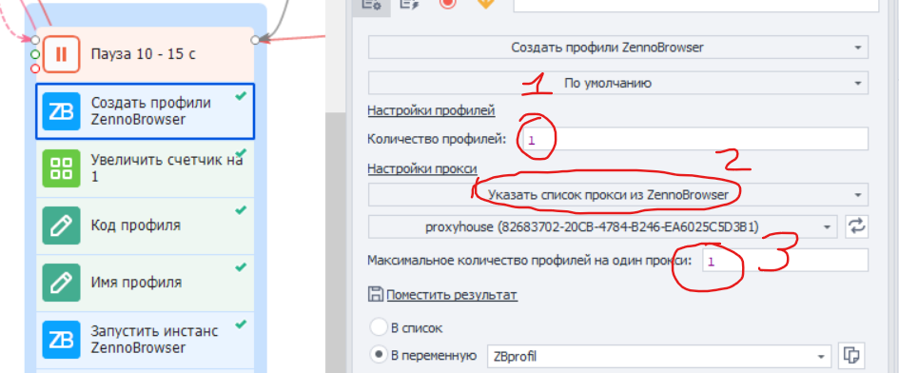The image size is (899, 373).
Task: Click green grid icon of Увеличить счетчик block
Action: point(61,168)
